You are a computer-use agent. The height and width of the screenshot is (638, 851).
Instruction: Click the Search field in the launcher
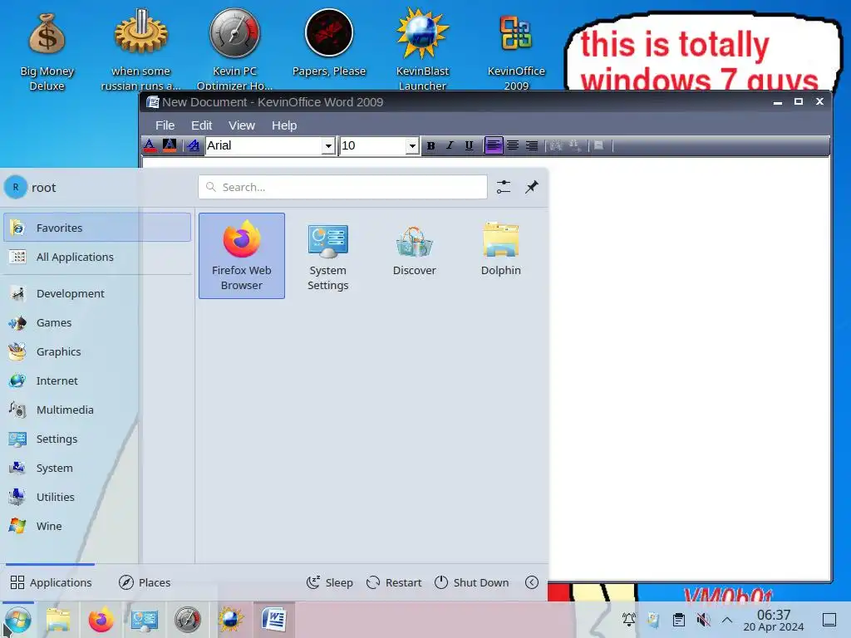click(342, 187)
